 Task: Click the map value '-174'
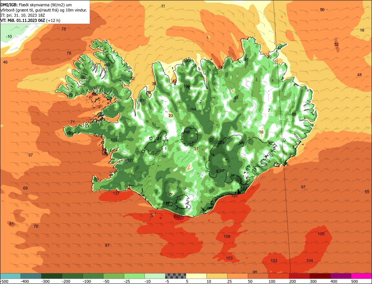[x=166, y=203]
